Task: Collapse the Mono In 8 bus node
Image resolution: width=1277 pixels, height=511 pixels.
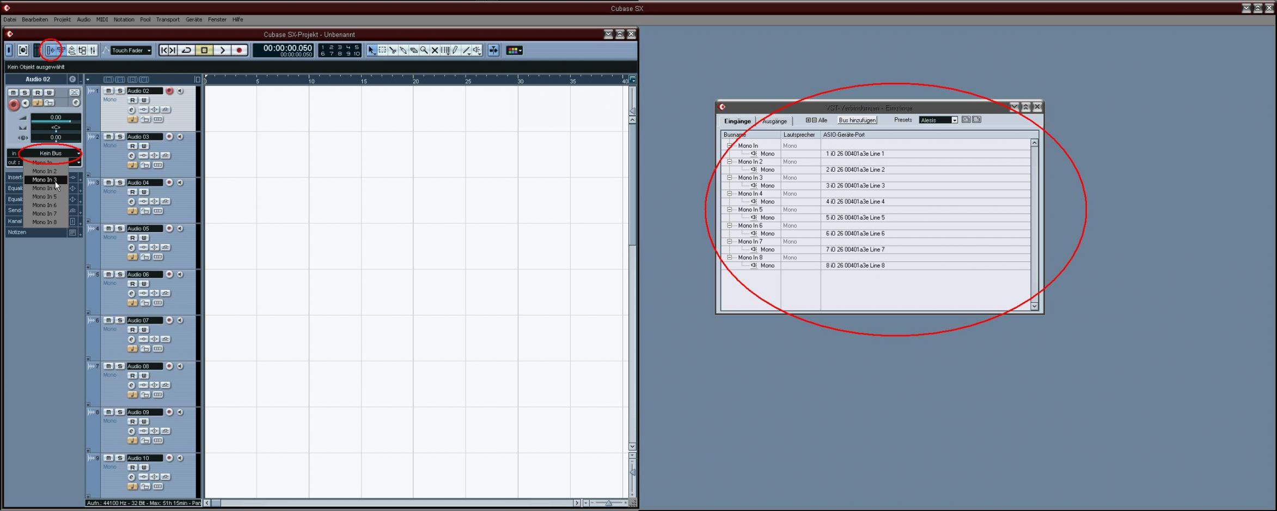Action: pyautogui.click(x=729, y=257)
